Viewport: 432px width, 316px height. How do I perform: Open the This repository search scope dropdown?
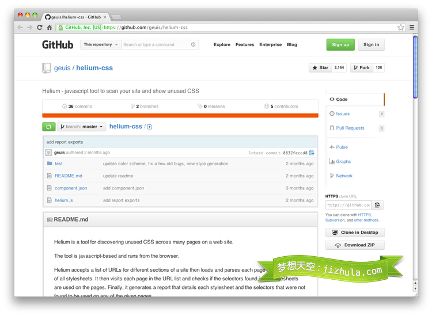click(x=101, y=44)
